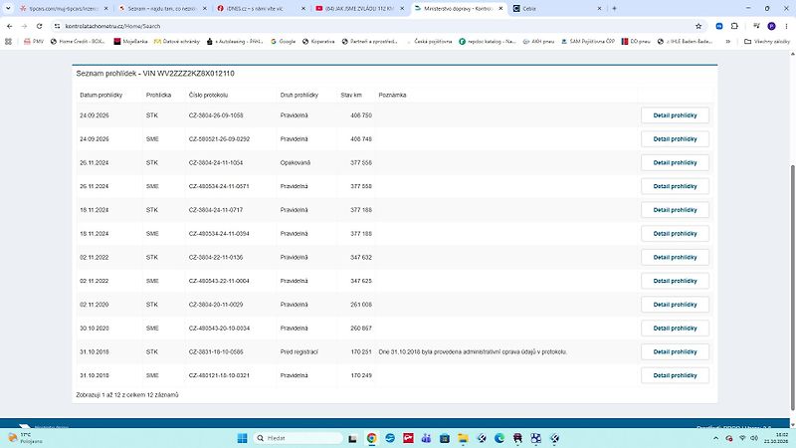Open Wi-Fi network settings in tray
Viewport: 796px width, 448px height.
(x=742, y=438)
